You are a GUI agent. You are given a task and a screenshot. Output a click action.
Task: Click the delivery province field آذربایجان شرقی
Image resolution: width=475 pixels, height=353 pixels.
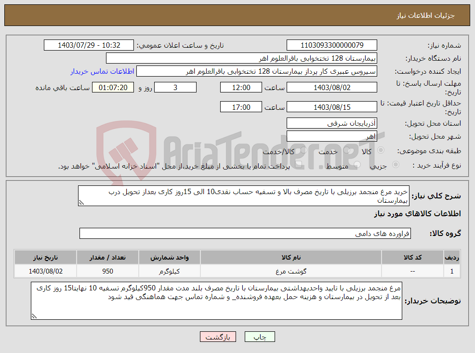pyautogui.click(x=332, y=123)
